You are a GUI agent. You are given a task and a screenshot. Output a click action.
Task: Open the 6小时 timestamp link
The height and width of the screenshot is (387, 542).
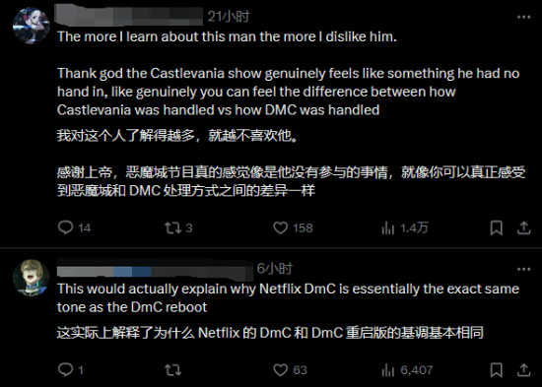coord(275,269)
